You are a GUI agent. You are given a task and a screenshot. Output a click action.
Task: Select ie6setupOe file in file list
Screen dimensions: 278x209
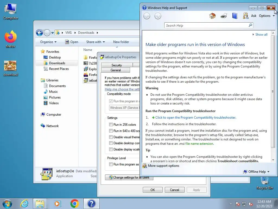[x=90, y=81]
